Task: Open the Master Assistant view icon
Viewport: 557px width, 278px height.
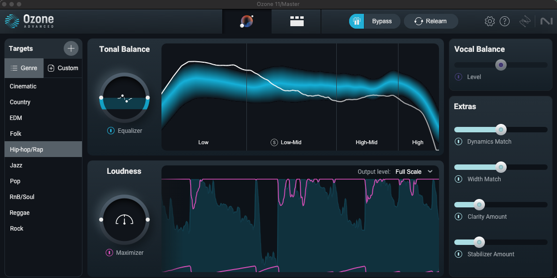Action: point(246,21)
